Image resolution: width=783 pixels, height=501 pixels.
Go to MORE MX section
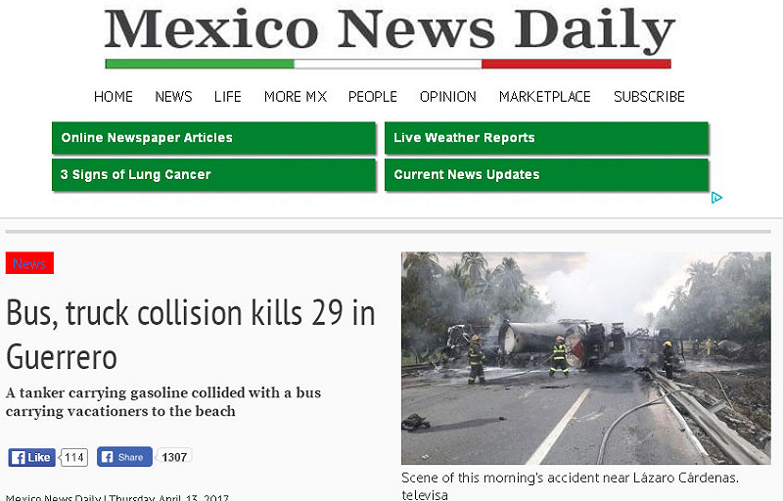click(296, 96)
